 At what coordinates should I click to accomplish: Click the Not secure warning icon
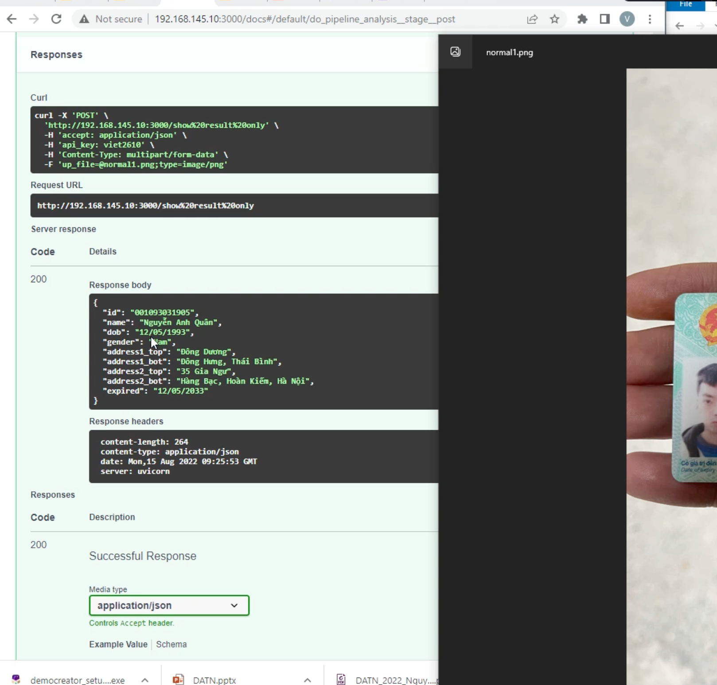84,19
